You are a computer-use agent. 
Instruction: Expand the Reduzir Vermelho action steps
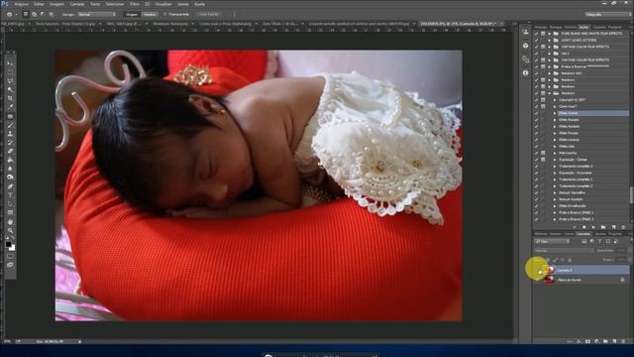click(555, 192)
